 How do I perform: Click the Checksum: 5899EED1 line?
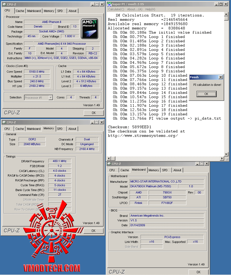(130, 127)
